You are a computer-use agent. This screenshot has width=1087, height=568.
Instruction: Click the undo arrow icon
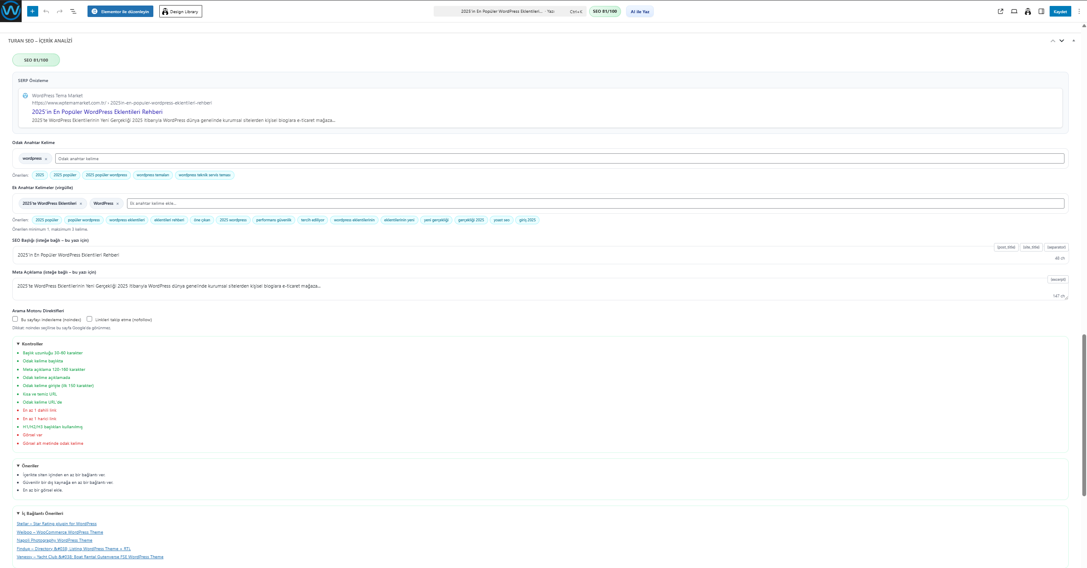pos(46,11)
